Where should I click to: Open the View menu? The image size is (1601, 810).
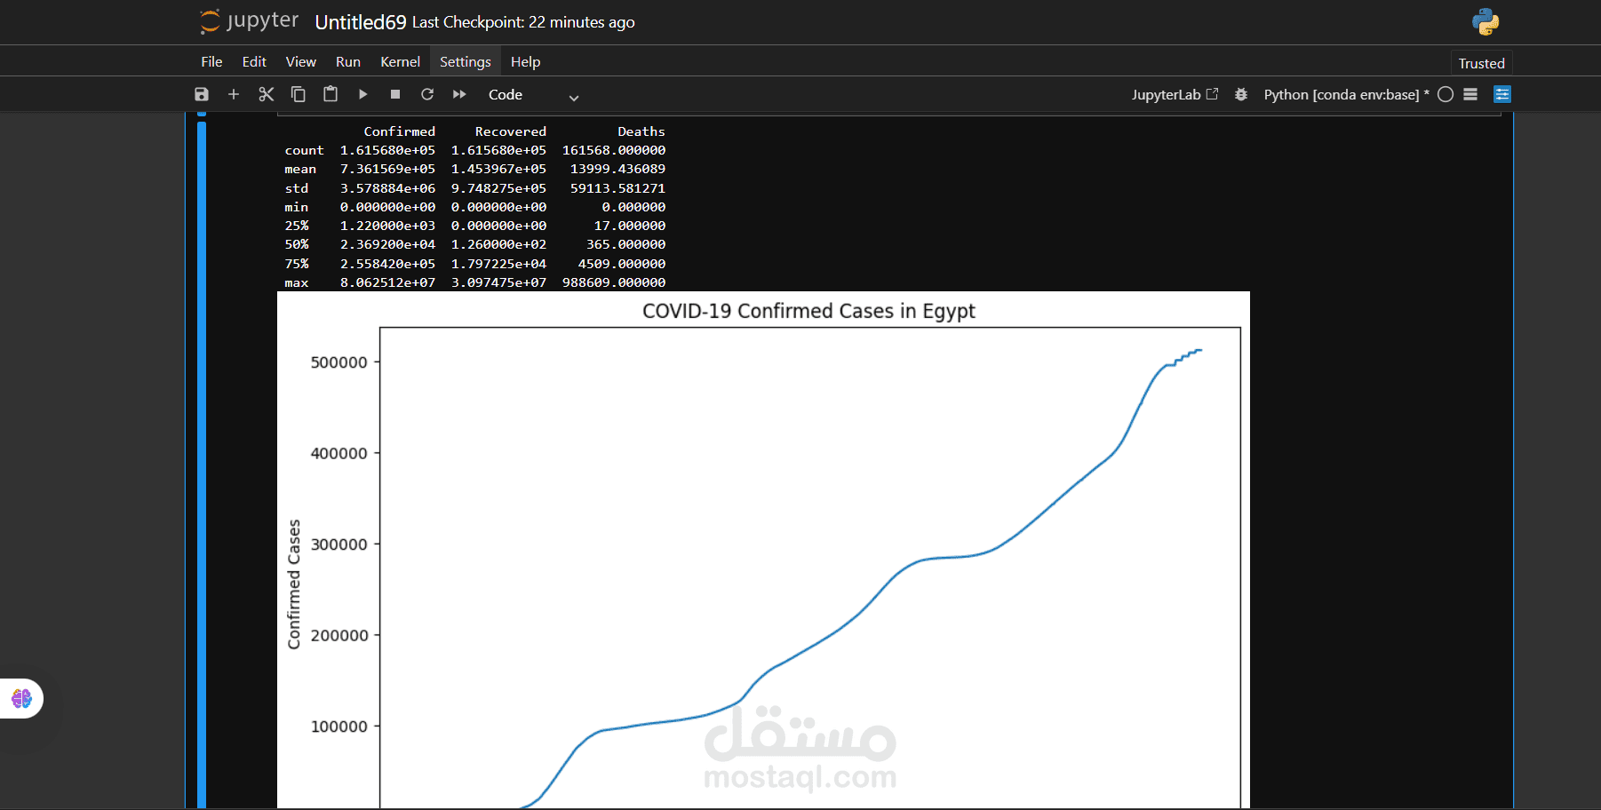[300, 61]
